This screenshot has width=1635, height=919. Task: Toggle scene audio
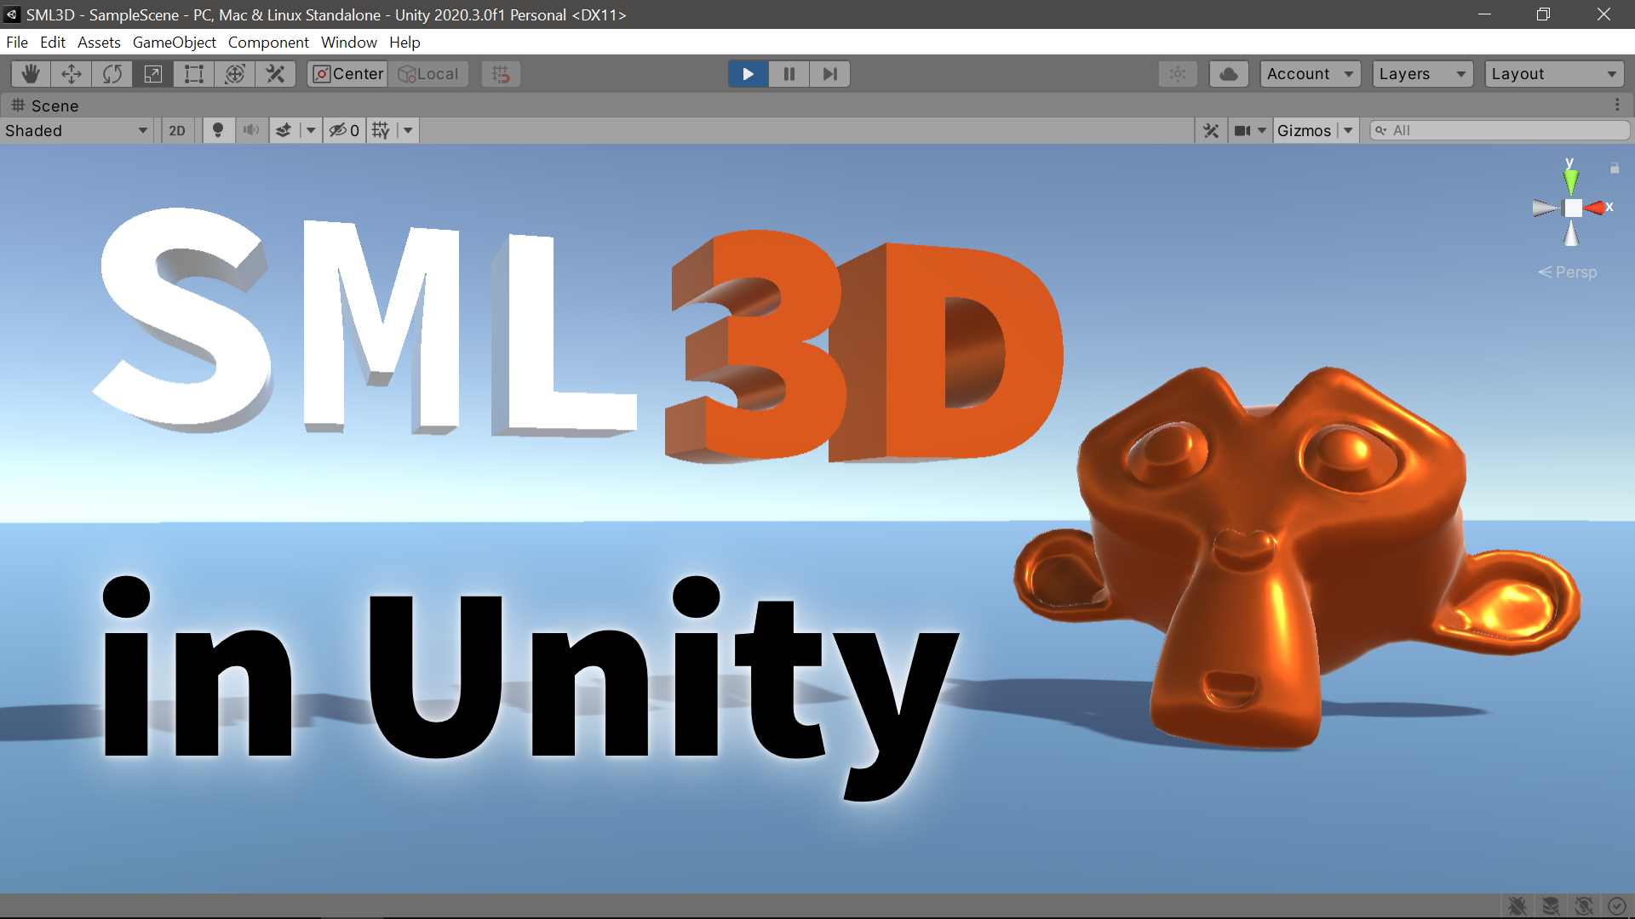(x=250, y=130)
